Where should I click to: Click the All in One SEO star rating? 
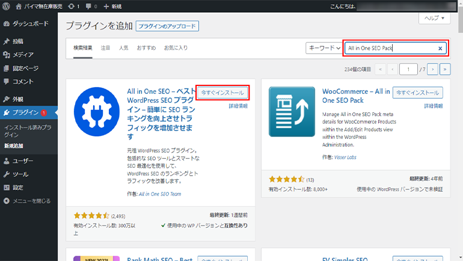tap(91, 216)
